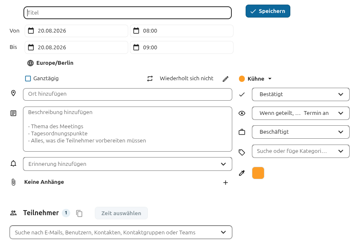The height and width of the screenshot is (249, 358).
Task: Enable the Ganztägig checkbox
Action: (x=28, y=79)
